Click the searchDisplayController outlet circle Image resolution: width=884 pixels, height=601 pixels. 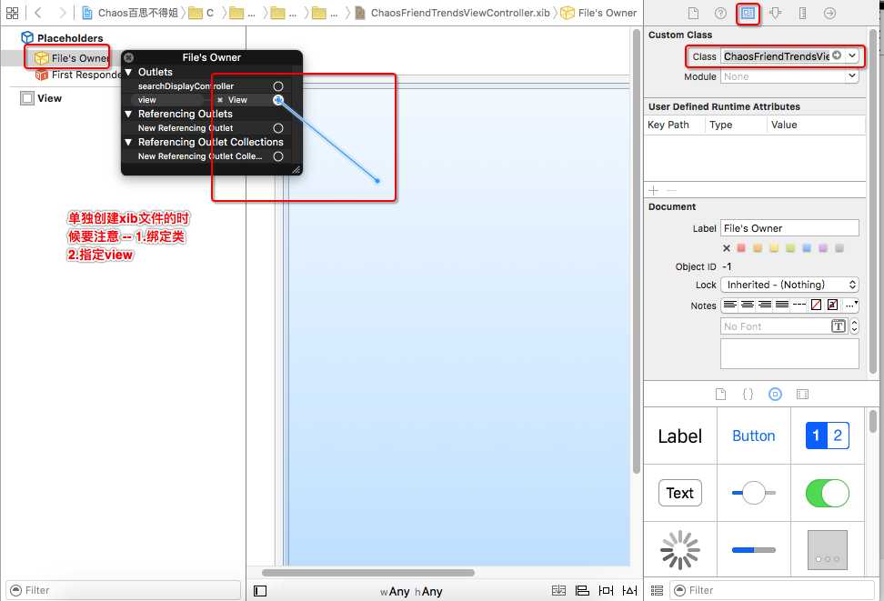tap(278, 86)
